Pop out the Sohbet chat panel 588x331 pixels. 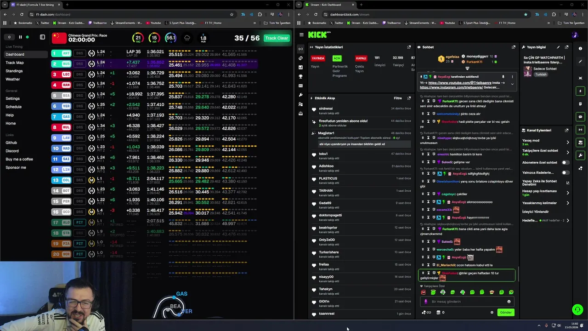pyautogui.click(x=514, y=47)
